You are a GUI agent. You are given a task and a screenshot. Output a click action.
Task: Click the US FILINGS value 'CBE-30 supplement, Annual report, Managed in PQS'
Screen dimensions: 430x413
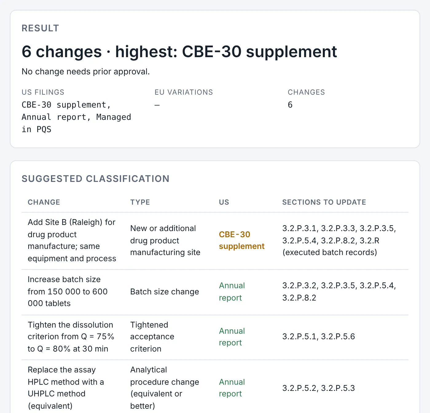(76, 117)
